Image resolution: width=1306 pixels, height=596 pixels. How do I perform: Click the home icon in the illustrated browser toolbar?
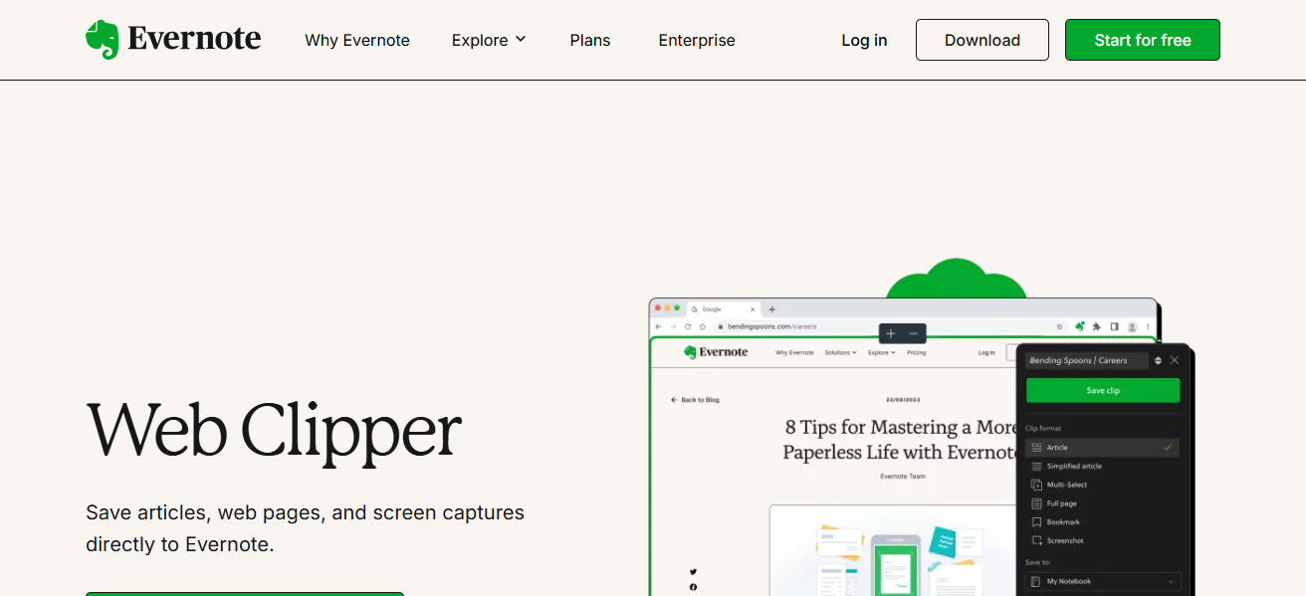703,326
